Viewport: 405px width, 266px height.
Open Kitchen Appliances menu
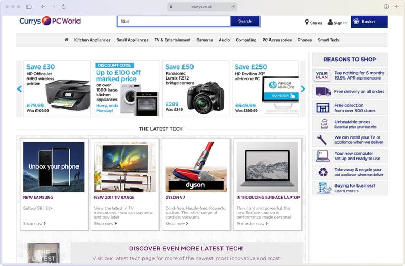[x=92, y=40]
